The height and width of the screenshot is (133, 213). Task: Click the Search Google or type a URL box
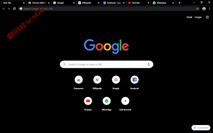[x=106, y=64]
